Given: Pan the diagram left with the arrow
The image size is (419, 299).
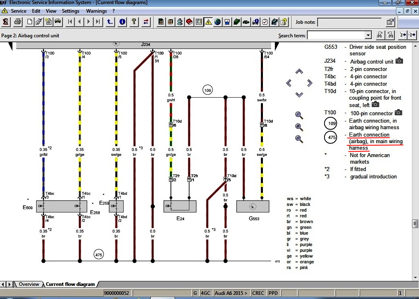Looking at the screenshot, I should [289, 83].
